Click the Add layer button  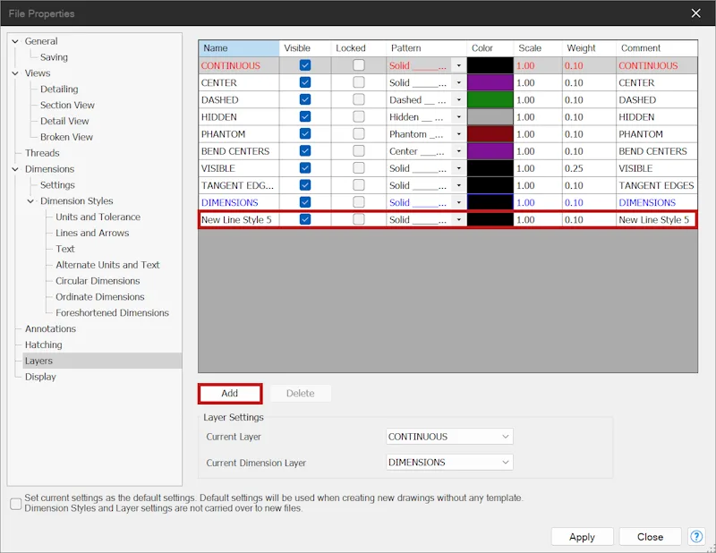(x=230, y=393)
